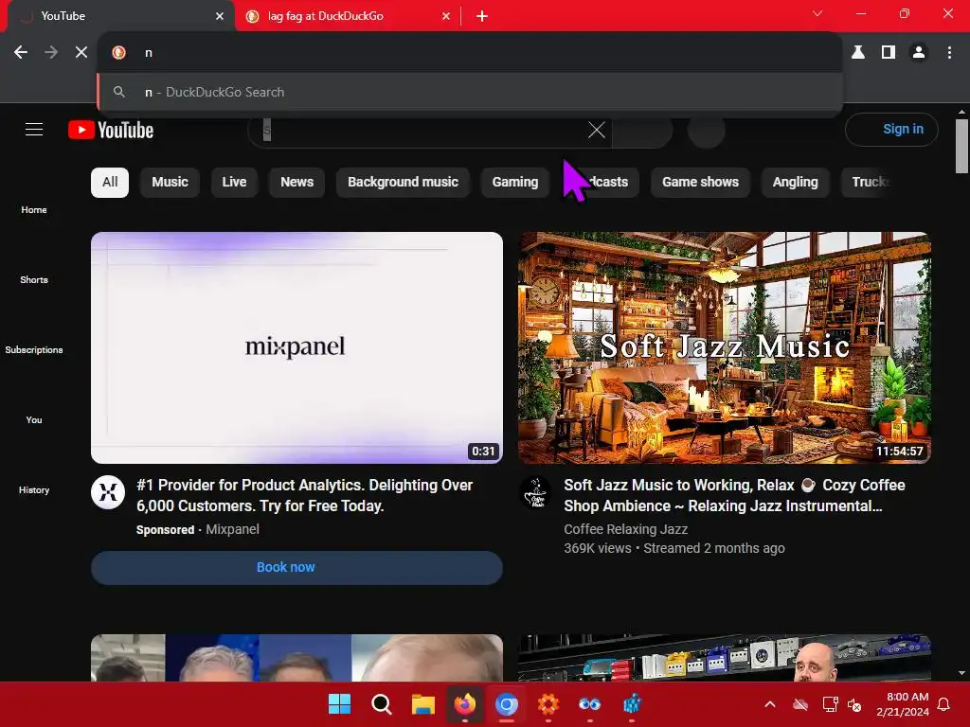Select the Background music filter chip

click(403, 183)
